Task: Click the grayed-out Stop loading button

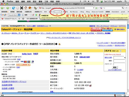Action: [18, 8]
